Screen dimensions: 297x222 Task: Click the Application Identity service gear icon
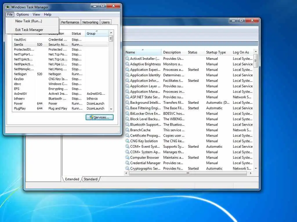[x=127, y=75]
